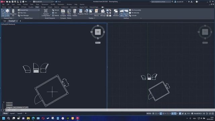Screen dimensions: 215x121
Task: Click the Plot icon in quick access
Action: pyautogui.click(x=23, y=2)
